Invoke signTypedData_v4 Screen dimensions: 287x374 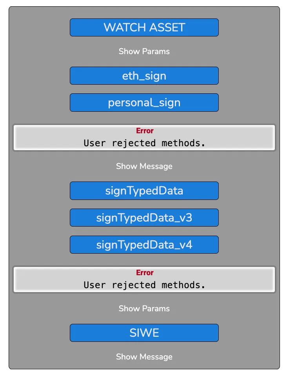pos(144,244)
